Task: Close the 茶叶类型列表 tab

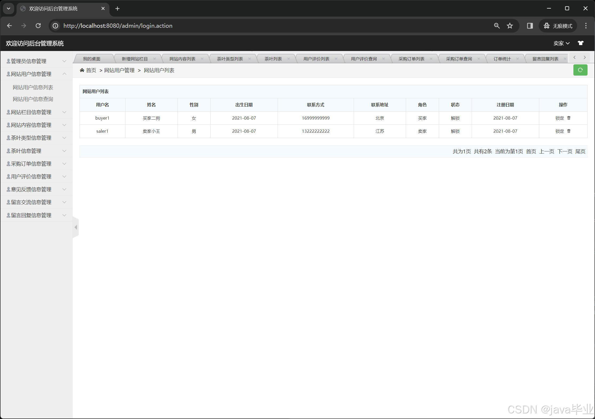Action: (250, 59)
